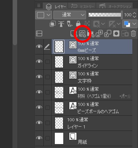Click the new raster layer icon
Viewport: 138px width, 148px height.
click(74, 34)
